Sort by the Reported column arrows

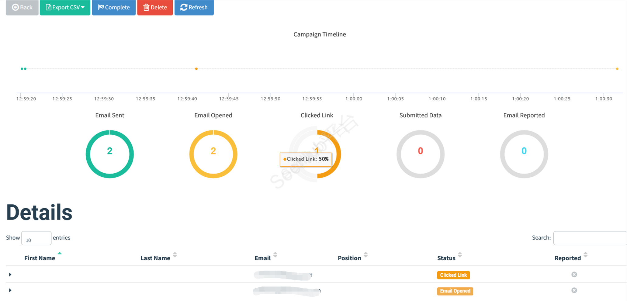[x=585, y=255]
